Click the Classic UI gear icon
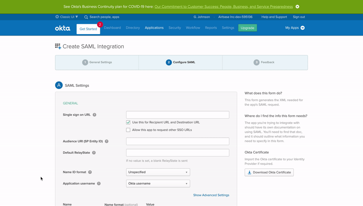 (57, 17)
